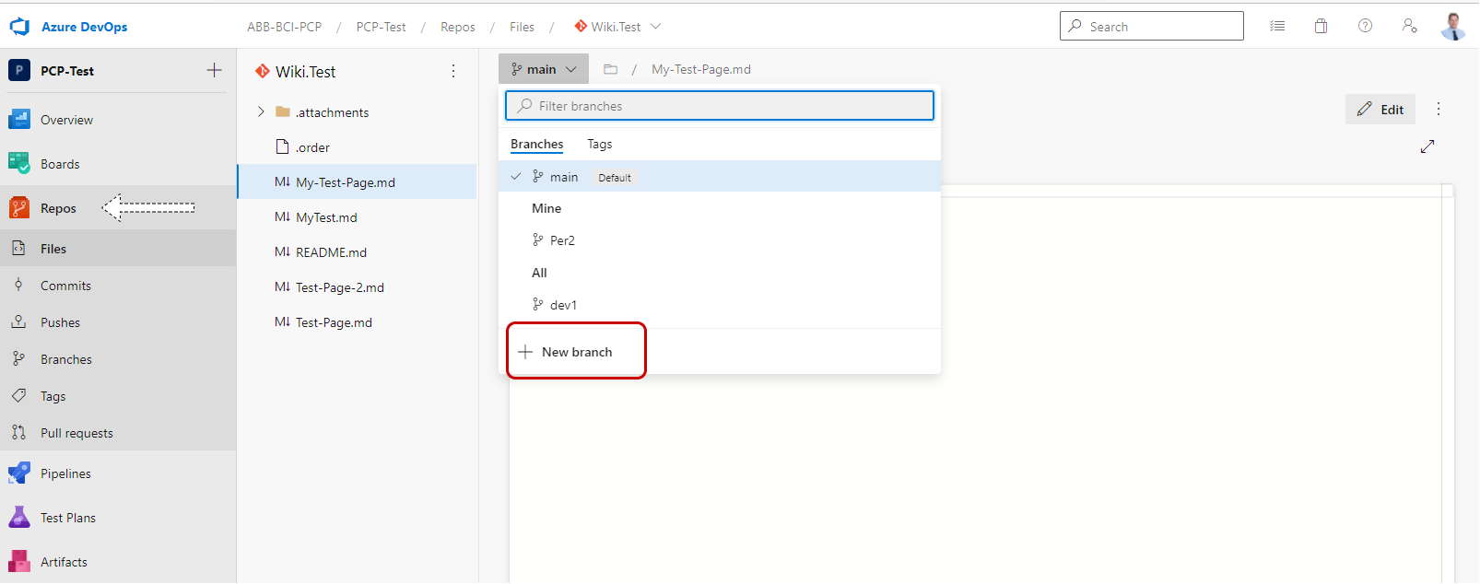Image resolution: width=1480 pixels, height=584 pixels.
Task: Click the Branches icon in sidebar
Action: [18, 359]
